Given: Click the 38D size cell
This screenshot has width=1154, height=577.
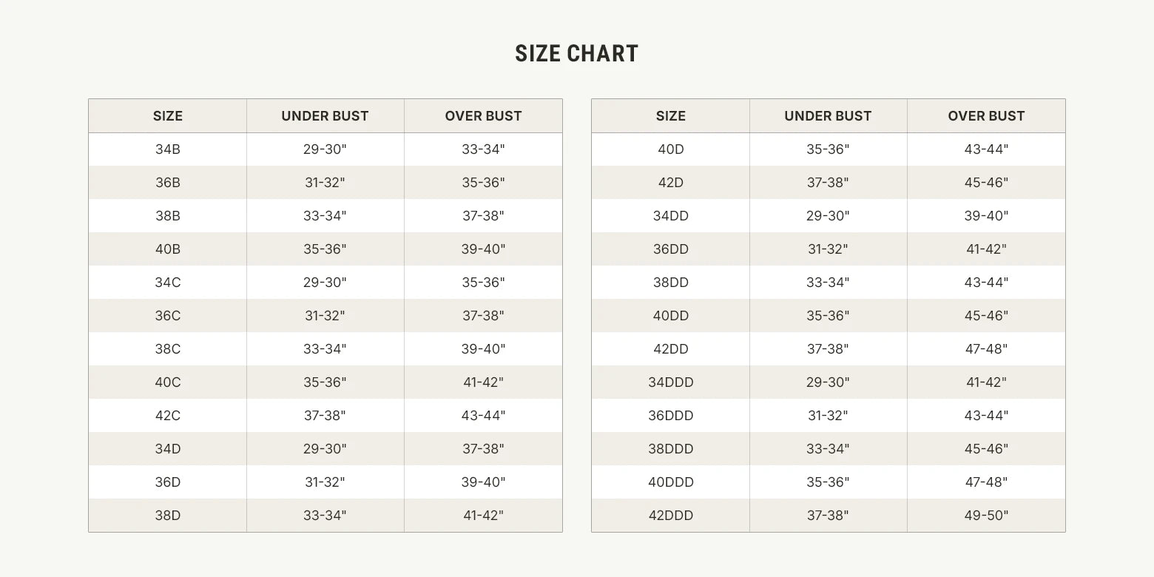Looking at the screenshot, I should 168,516.
